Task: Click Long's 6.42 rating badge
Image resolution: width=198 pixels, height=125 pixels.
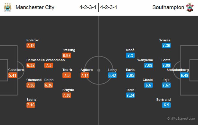Action: [112, 75]
